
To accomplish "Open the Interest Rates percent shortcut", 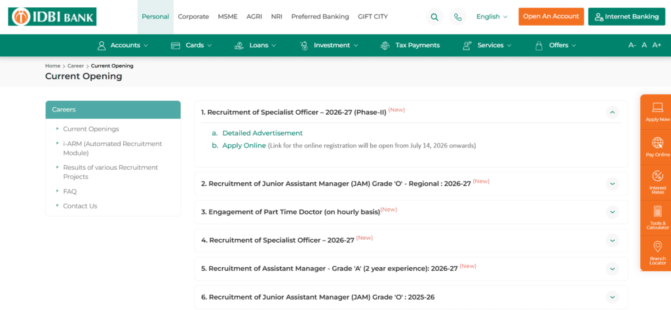I will [657, 182].
